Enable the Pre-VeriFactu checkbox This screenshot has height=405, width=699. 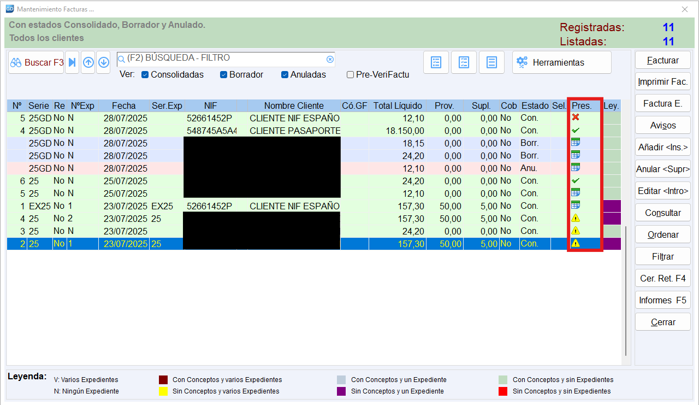pyautogui.click(x=350, y=75)
